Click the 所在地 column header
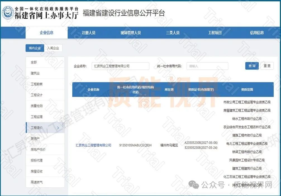The width and height of the screenshot is (281, 196). pyautogui.click(x=169, y=89)
